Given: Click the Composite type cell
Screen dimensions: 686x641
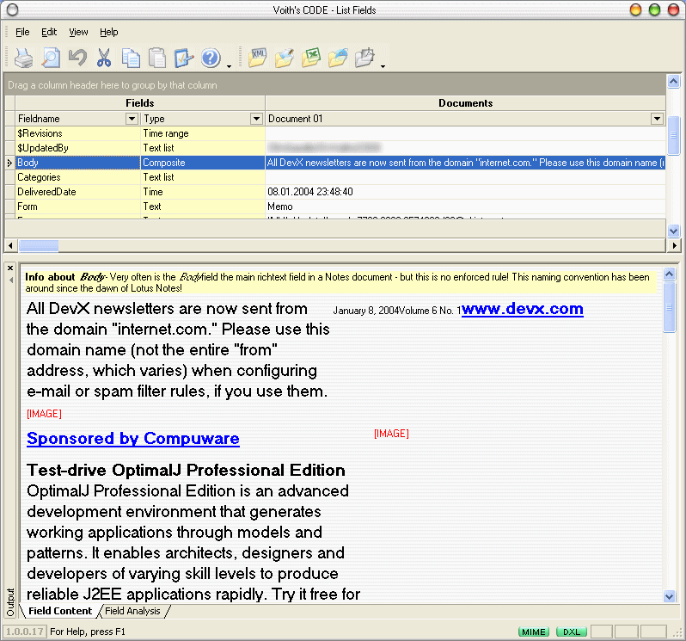Looking at the screenshot, I should click(x=203, y=163).
